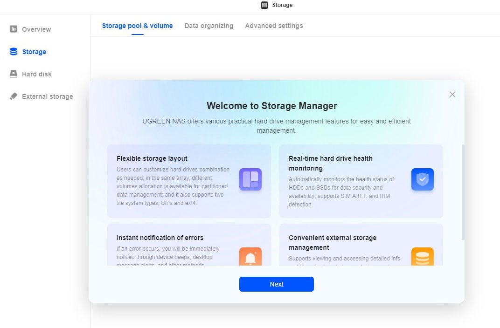Viewport: 500px width, 328px height.
Task: Click the yellow external storage database icon
Action: [422, 257]
